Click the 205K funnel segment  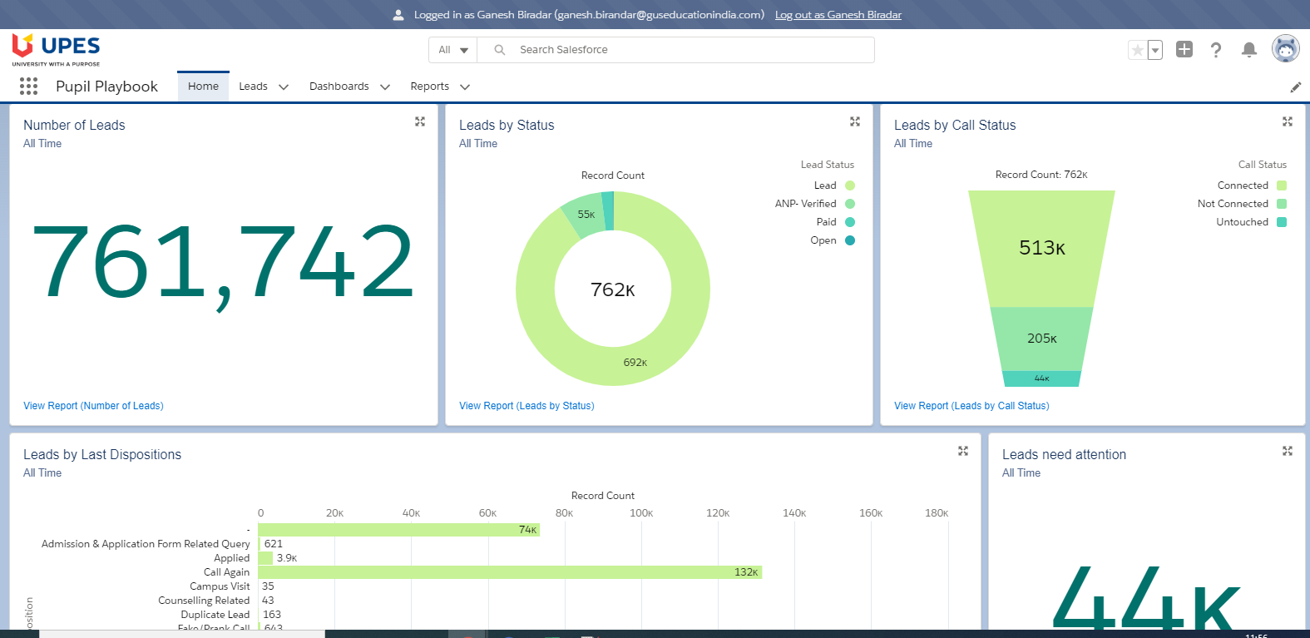pyautogui.click(x=1041, y=339)
